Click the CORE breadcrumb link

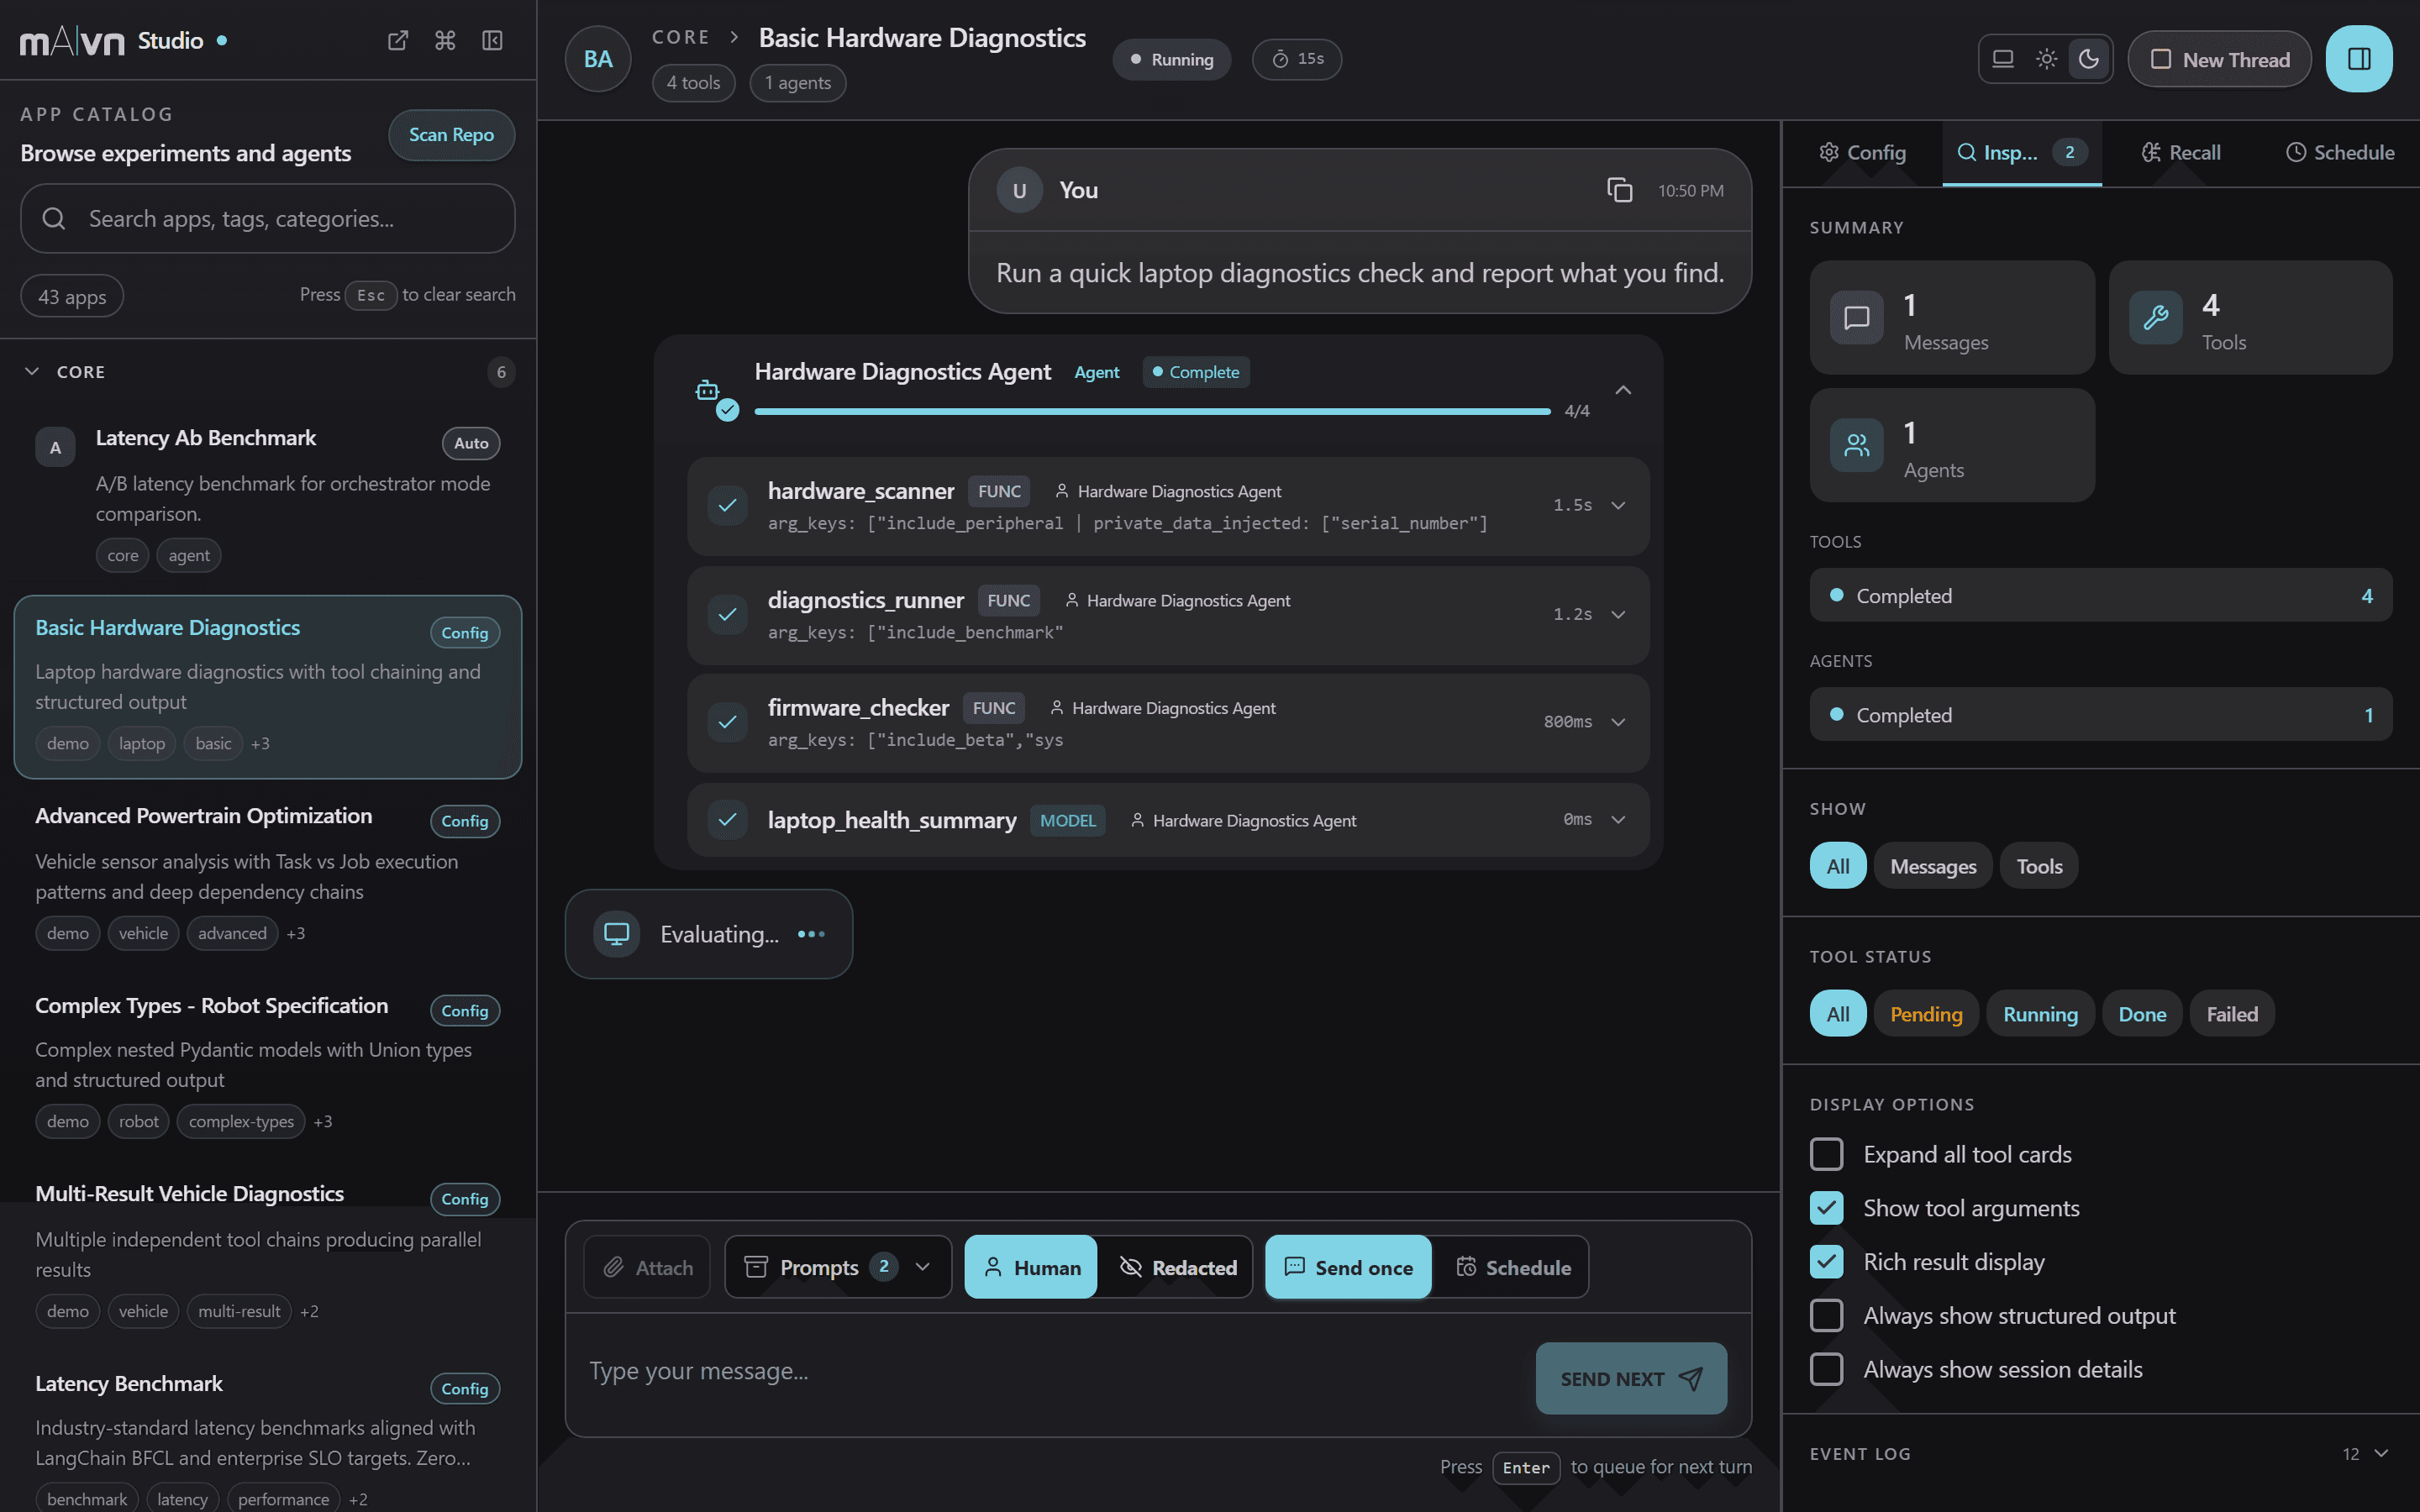click(681, 37)
